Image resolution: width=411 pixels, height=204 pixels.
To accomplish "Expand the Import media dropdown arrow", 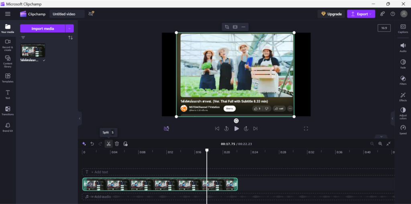I will coord(70,28).
